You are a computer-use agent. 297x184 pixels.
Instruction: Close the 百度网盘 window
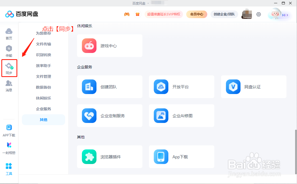[x=290, y=3]
